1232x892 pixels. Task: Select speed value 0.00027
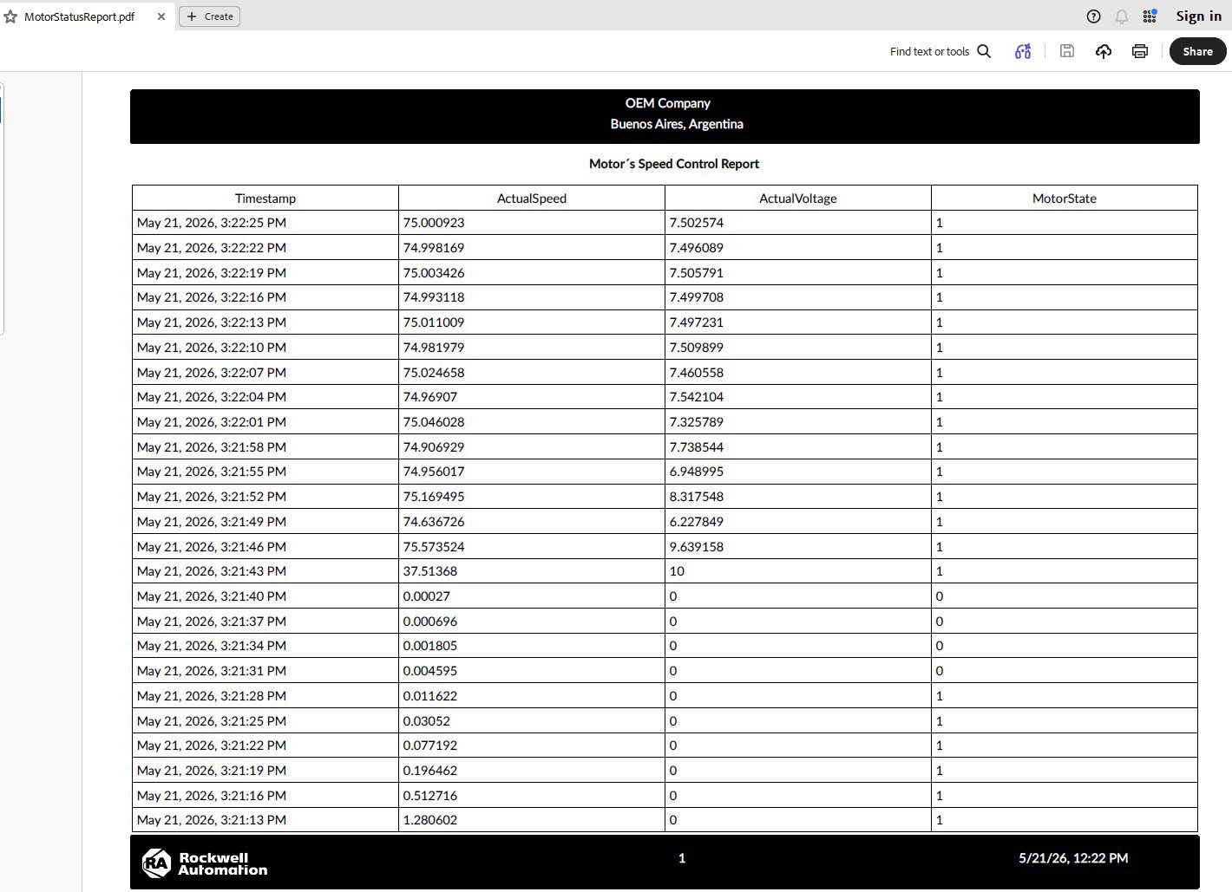click(427, 596)
